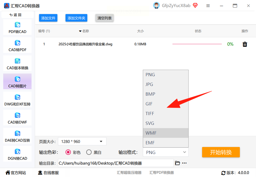This screenshot has height=177, width=256.
Task: Open the 汇帮超级压缩器 link
Action: click(x=129, y=173)
